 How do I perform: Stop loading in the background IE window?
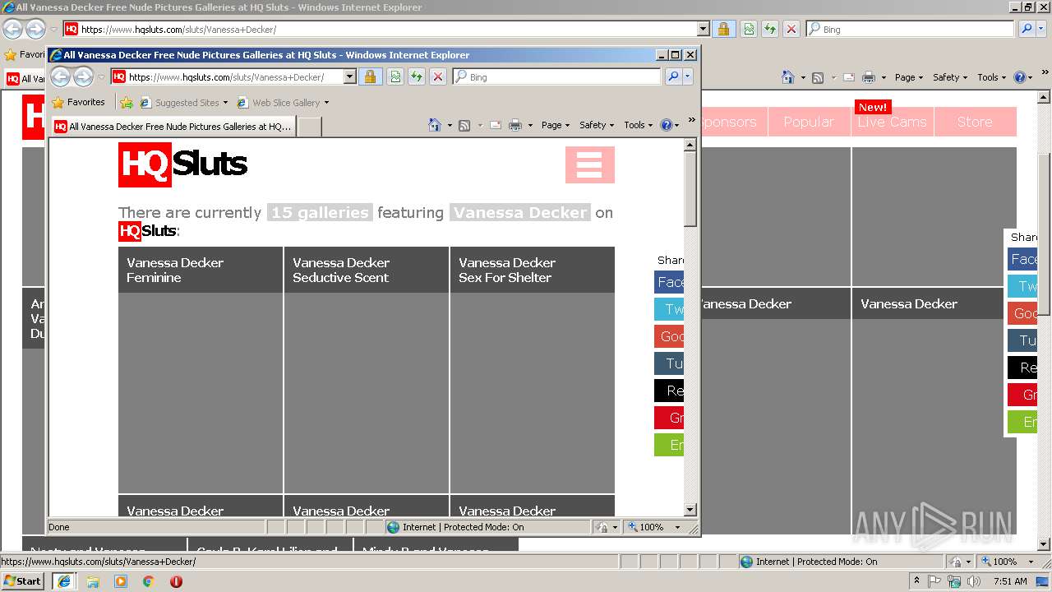[x=791, y=30]
